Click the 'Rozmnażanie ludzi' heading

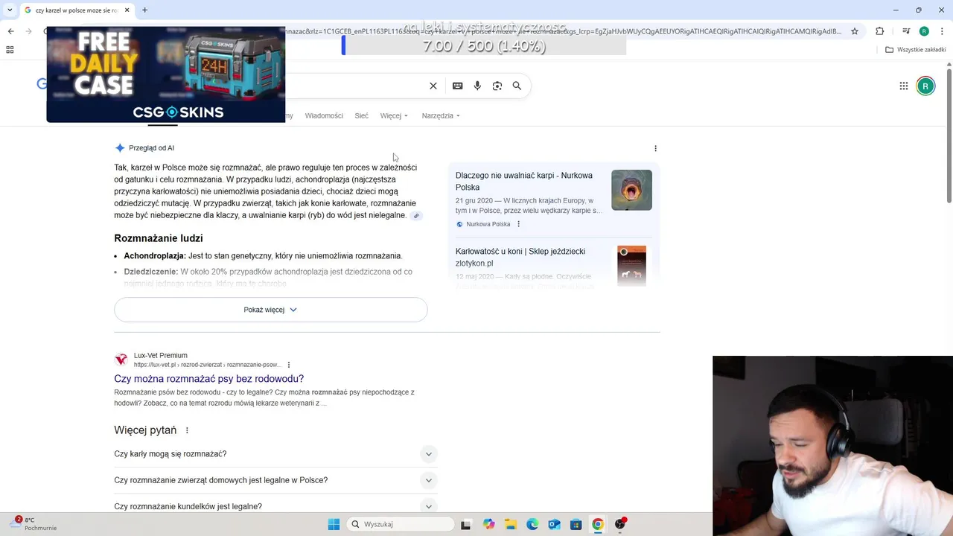point(159,238)
